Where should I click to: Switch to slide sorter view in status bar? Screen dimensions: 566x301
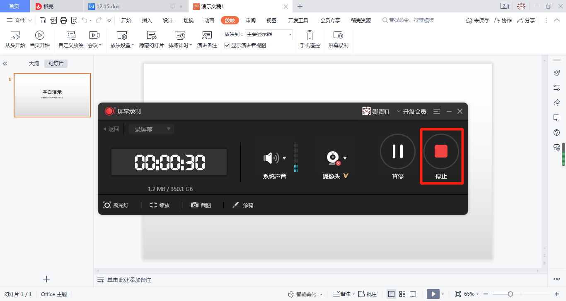coord(402,294)
